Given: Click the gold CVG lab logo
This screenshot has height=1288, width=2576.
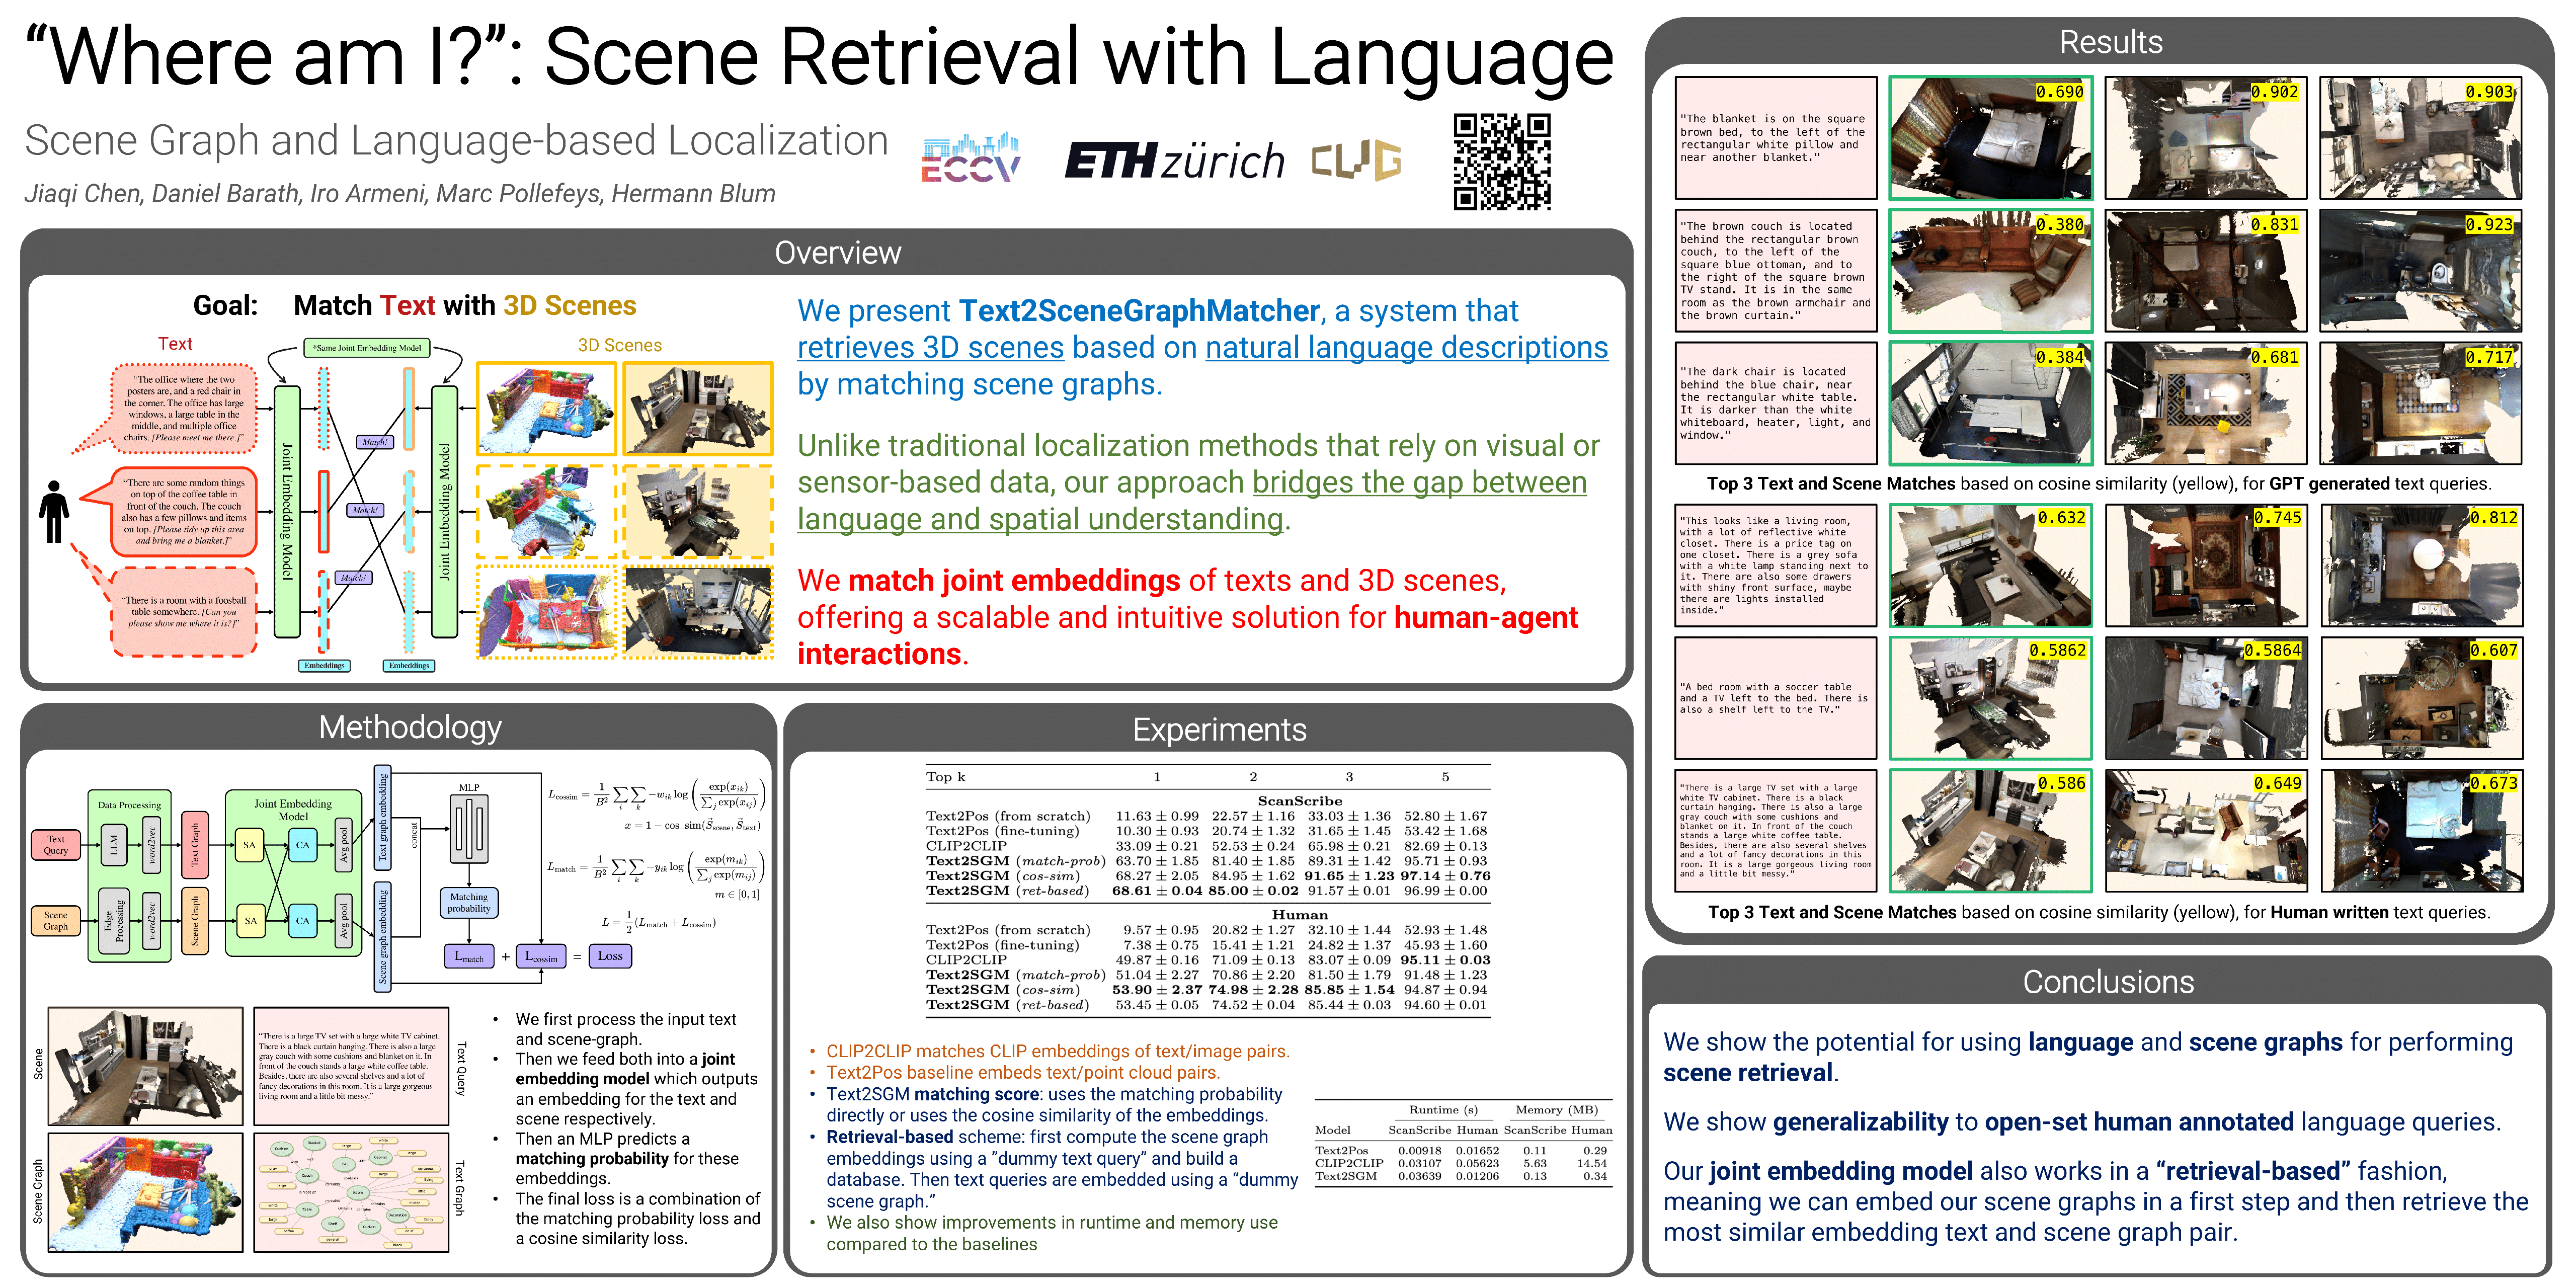Looking at the screenshot, I should click(1357, 160).
